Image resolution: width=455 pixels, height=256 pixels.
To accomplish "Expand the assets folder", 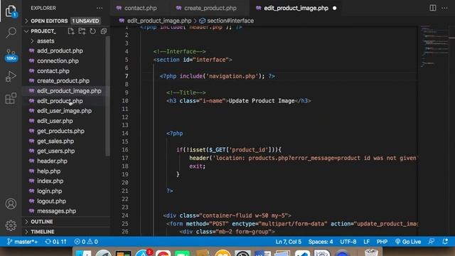I will click(45, 41).
